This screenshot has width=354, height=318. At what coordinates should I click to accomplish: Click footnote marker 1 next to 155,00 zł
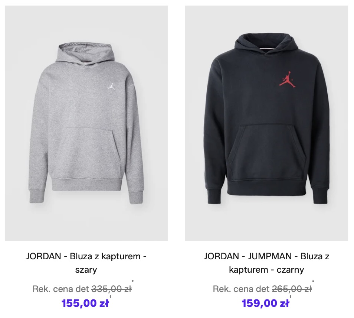pos(110,297)
